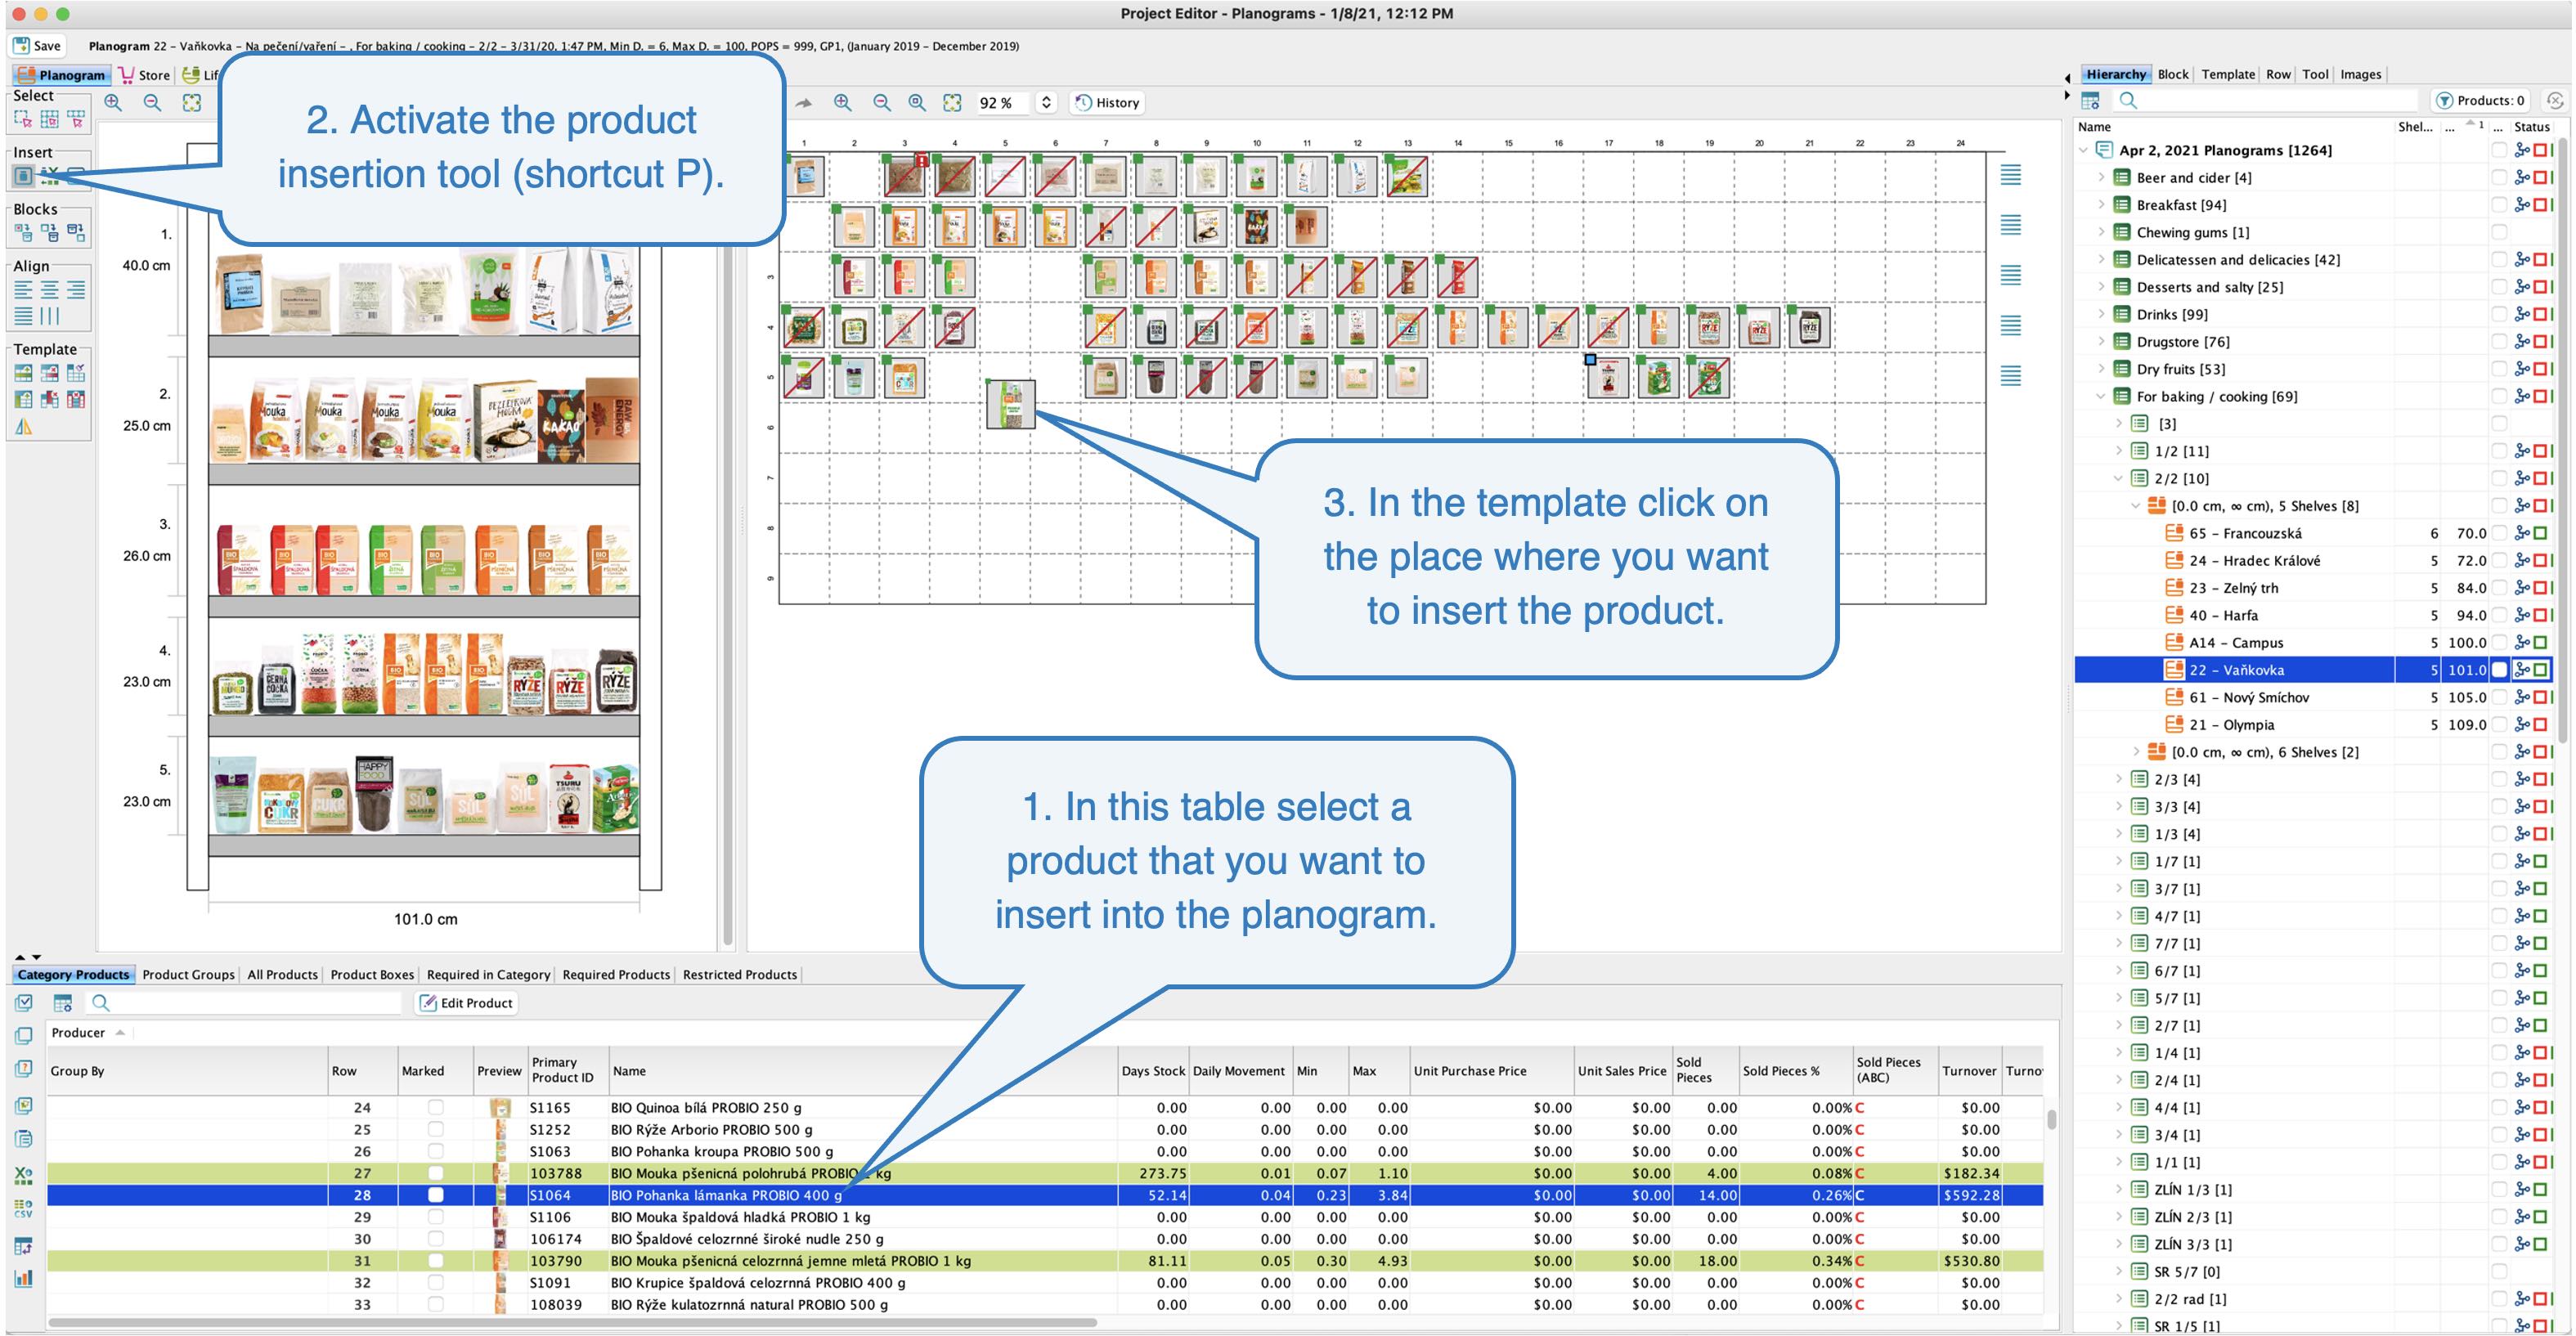
Task: Align products to the left
Action: 22,290
